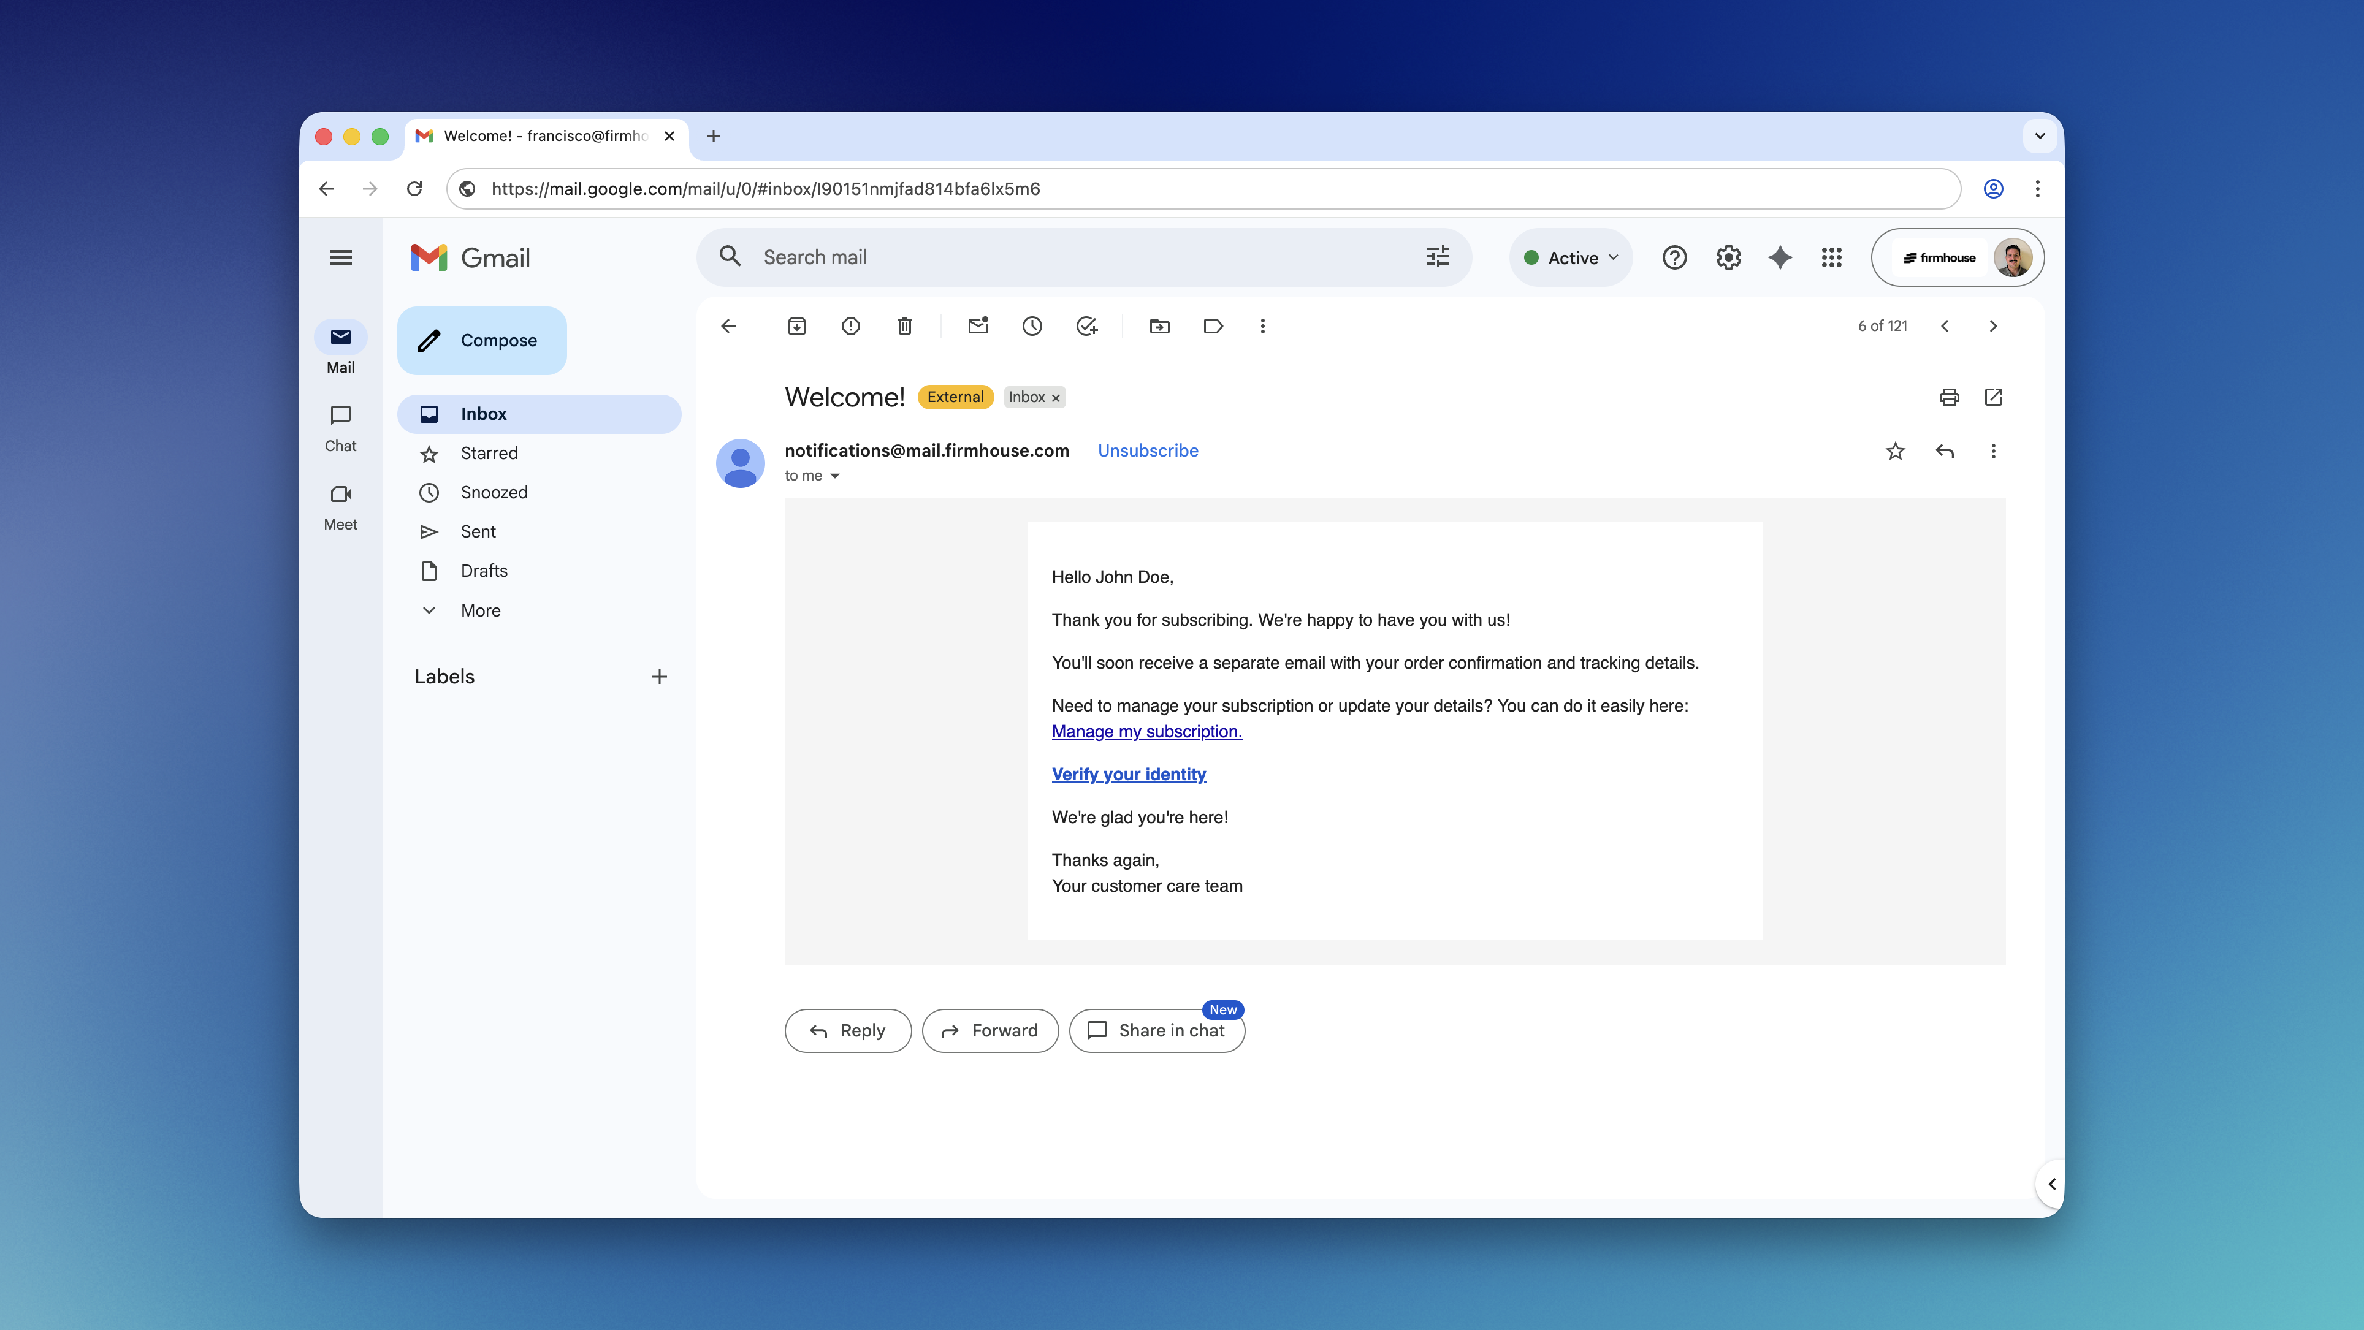Open the Meet section
The width and height of the screenshot is (2364, 1330).
pos(340,504)
